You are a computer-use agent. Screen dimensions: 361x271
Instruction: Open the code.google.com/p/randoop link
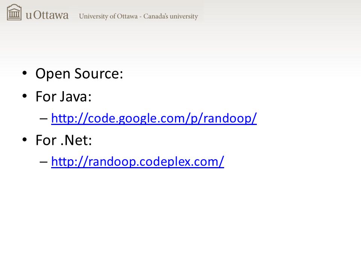click(x=154, y=119)
